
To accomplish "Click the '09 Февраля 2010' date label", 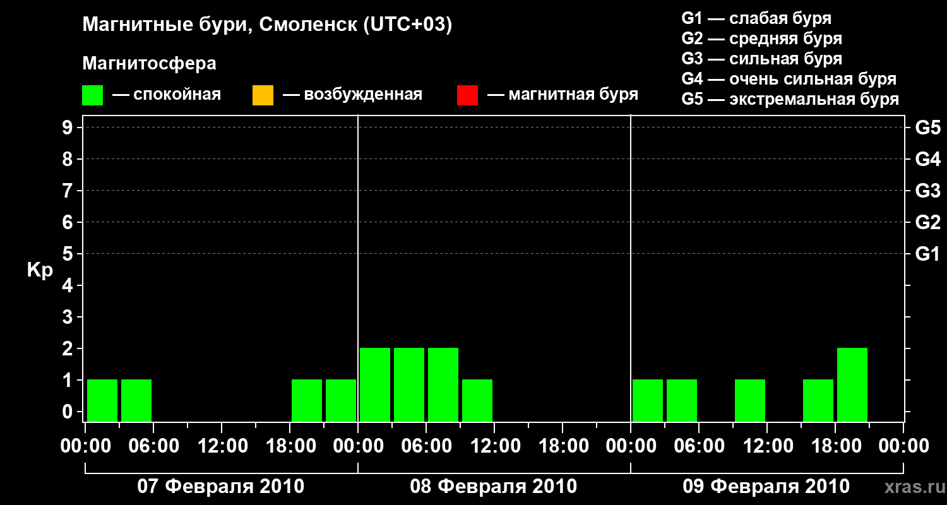I will (x=766, y=487).
